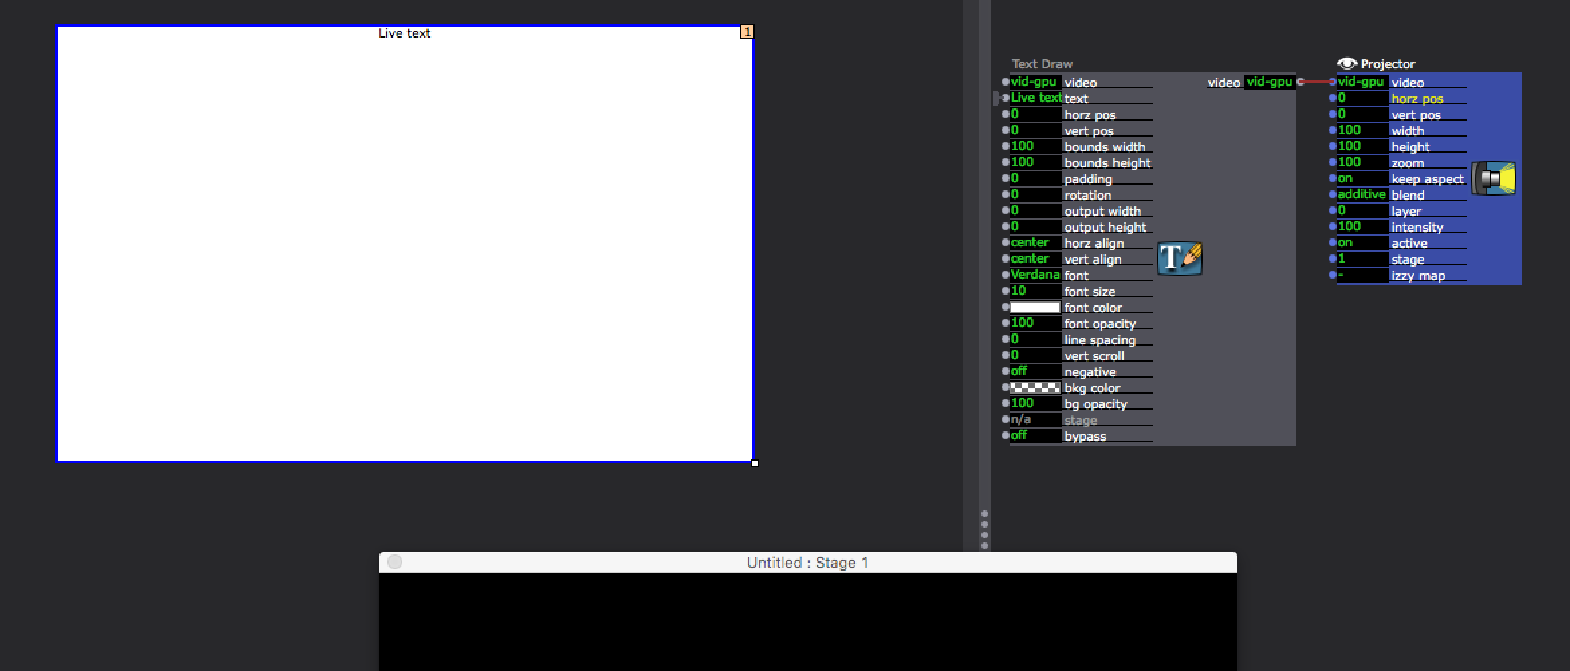Open the vert align center option
1570x671 pixels.
click(x=1036, y=258)
